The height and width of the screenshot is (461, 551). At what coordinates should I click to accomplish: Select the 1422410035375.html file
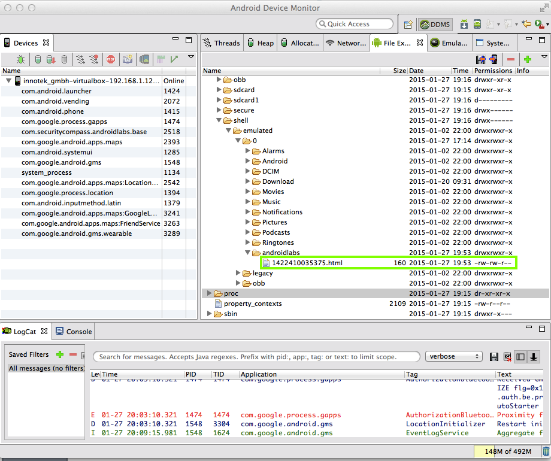[307, 263]
